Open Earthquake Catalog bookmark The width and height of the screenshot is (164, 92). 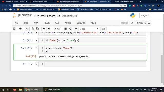[85, 9]
